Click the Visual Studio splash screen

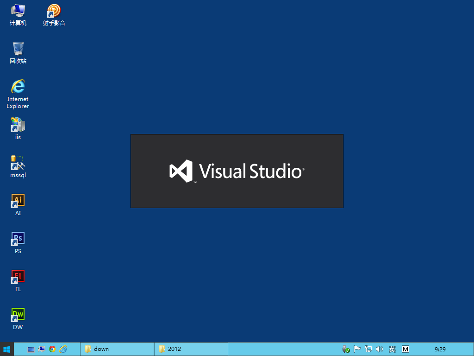[237, 171]
